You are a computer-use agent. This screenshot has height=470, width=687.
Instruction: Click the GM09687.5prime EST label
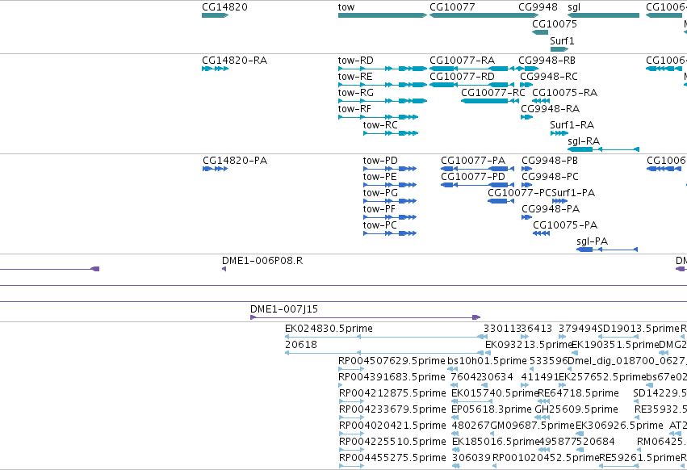[x=532, y=426]
